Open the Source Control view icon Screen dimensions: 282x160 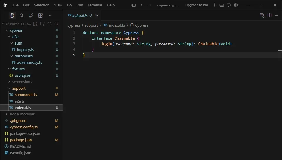31,16
